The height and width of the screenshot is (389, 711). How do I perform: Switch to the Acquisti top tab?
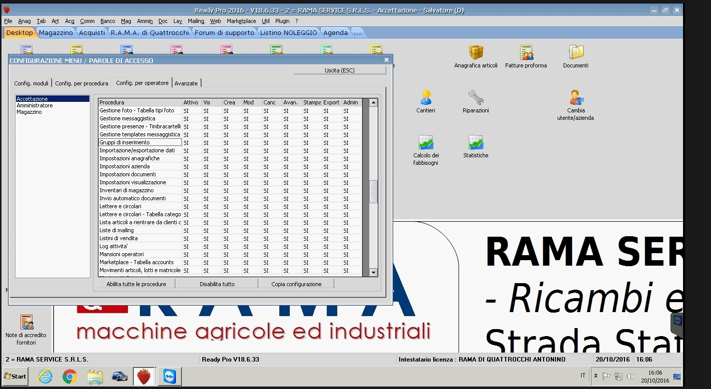(x=92, y=32)
